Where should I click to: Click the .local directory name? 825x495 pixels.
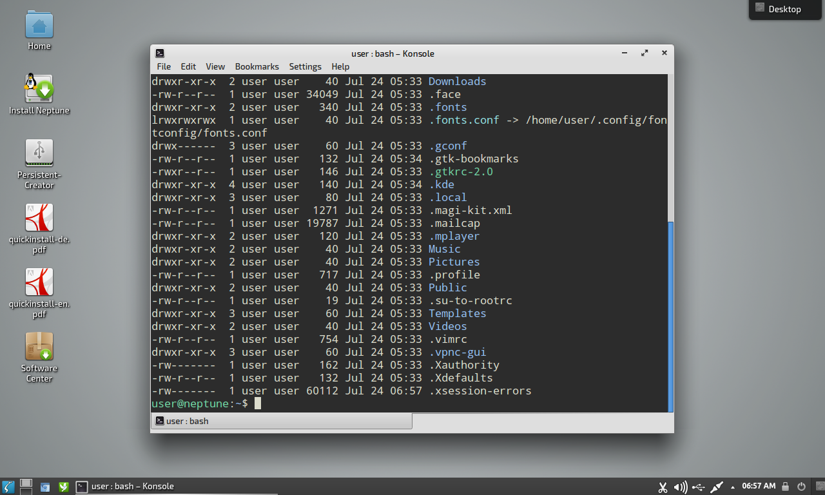pos(447,197)
